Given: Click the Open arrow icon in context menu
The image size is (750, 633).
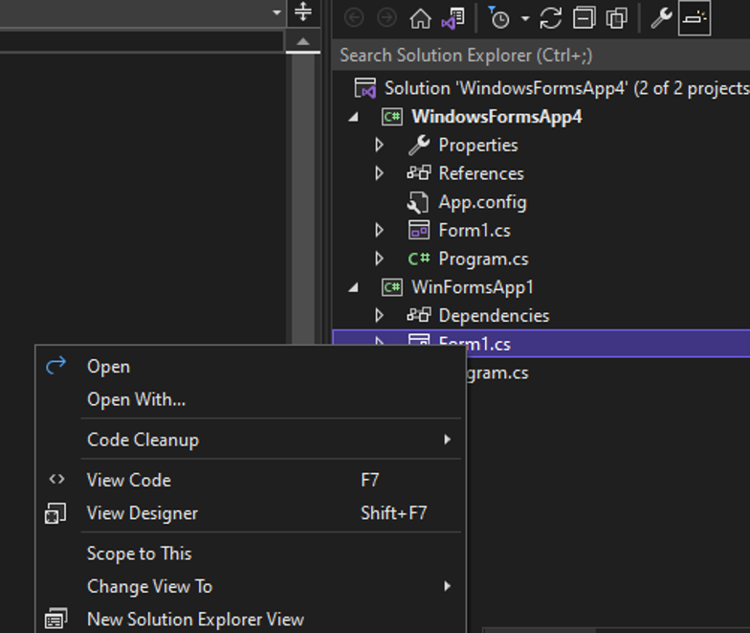Looking at the screenshot, I should (55, 366).
